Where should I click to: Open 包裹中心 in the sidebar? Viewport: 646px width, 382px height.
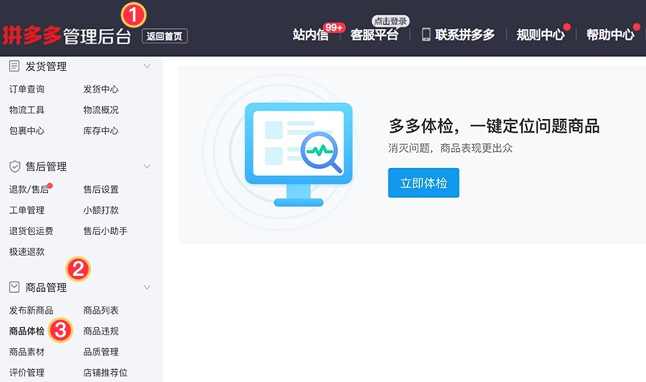tap(27, 131)
